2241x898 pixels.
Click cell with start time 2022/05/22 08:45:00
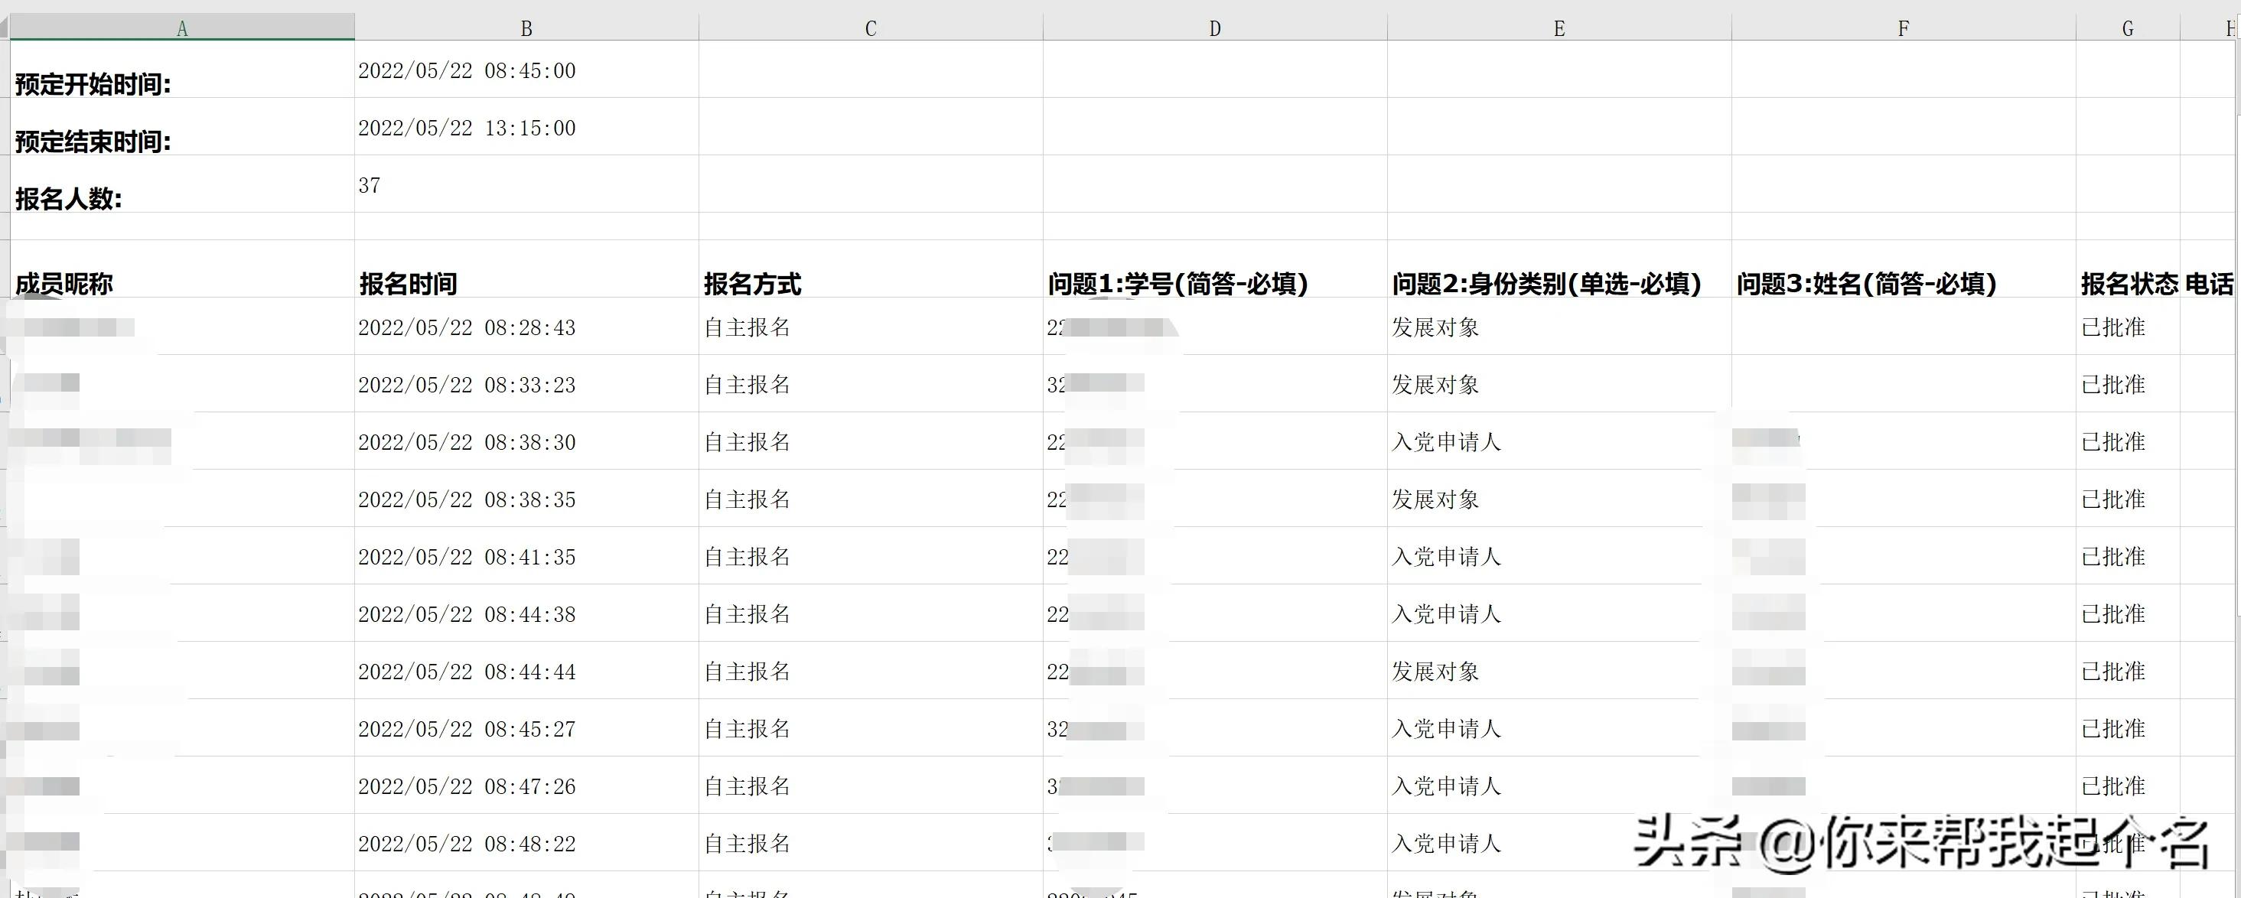pos(467,70)
